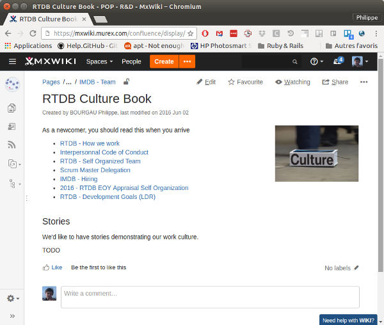Expand the sidebar with double chevron

[12, 316]
